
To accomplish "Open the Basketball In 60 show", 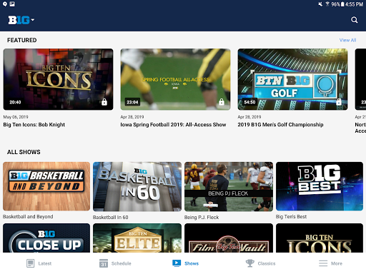I will 137,187.
